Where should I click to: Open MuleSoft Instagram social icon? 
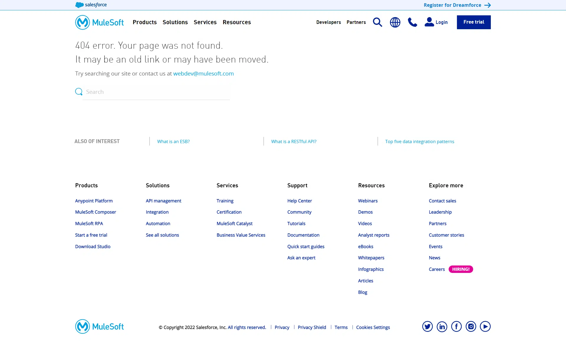point(471,326)
